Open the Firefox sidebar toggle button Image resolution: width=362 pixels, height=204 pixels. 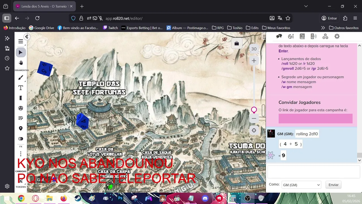point(7,18)
